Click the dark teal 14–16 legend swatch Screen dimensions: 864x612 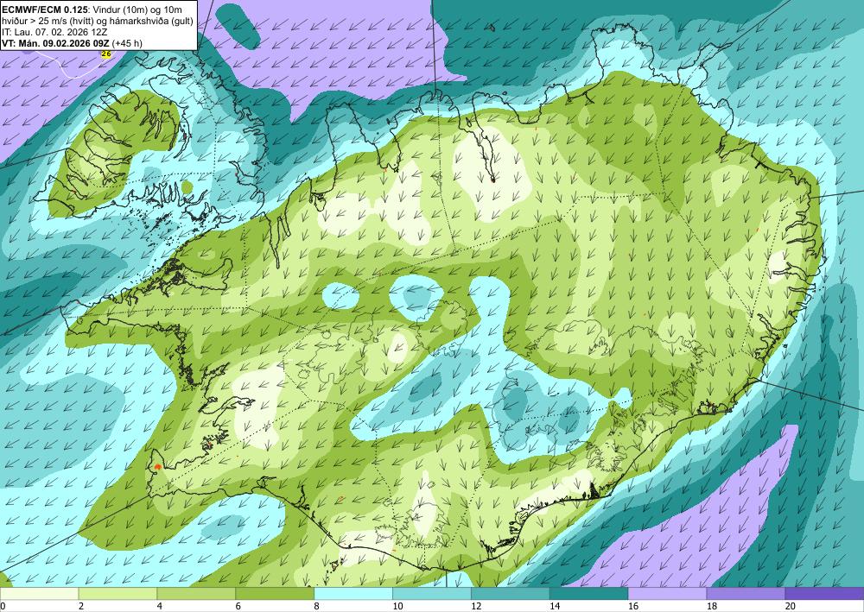tap(589, 593)
